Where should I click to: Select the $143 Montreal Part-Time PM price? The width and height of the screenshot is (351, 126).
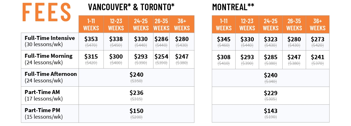click(271, 111)
